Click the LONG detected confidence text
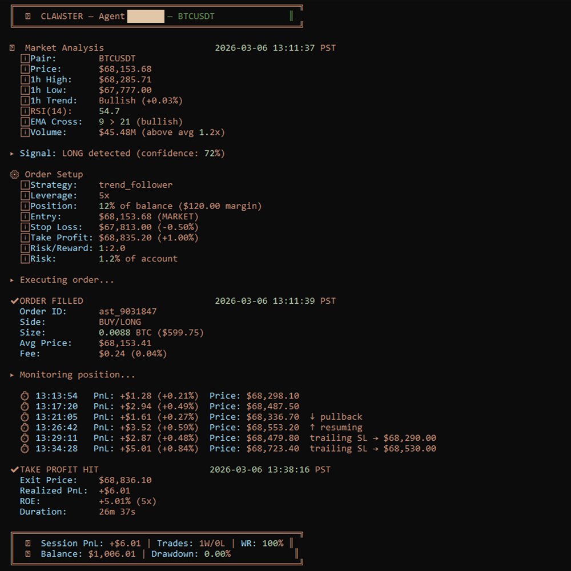The height and width of the screenshot is (571, 571). 143,153
